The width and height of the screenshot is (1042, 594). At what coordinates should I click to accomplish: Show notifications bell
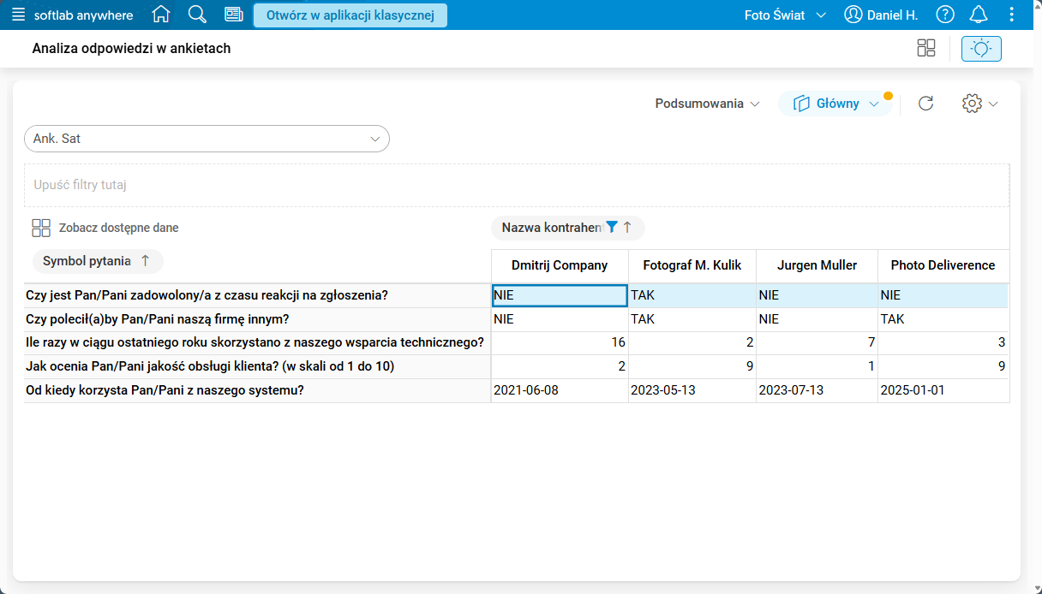tap(978, 15)
